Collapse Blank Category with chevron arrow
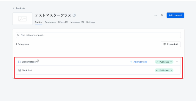 pos(177,62)
